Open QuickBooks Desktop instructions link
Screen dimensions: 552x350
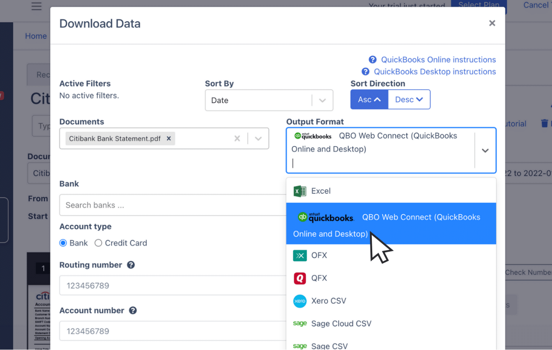[435, 72]
